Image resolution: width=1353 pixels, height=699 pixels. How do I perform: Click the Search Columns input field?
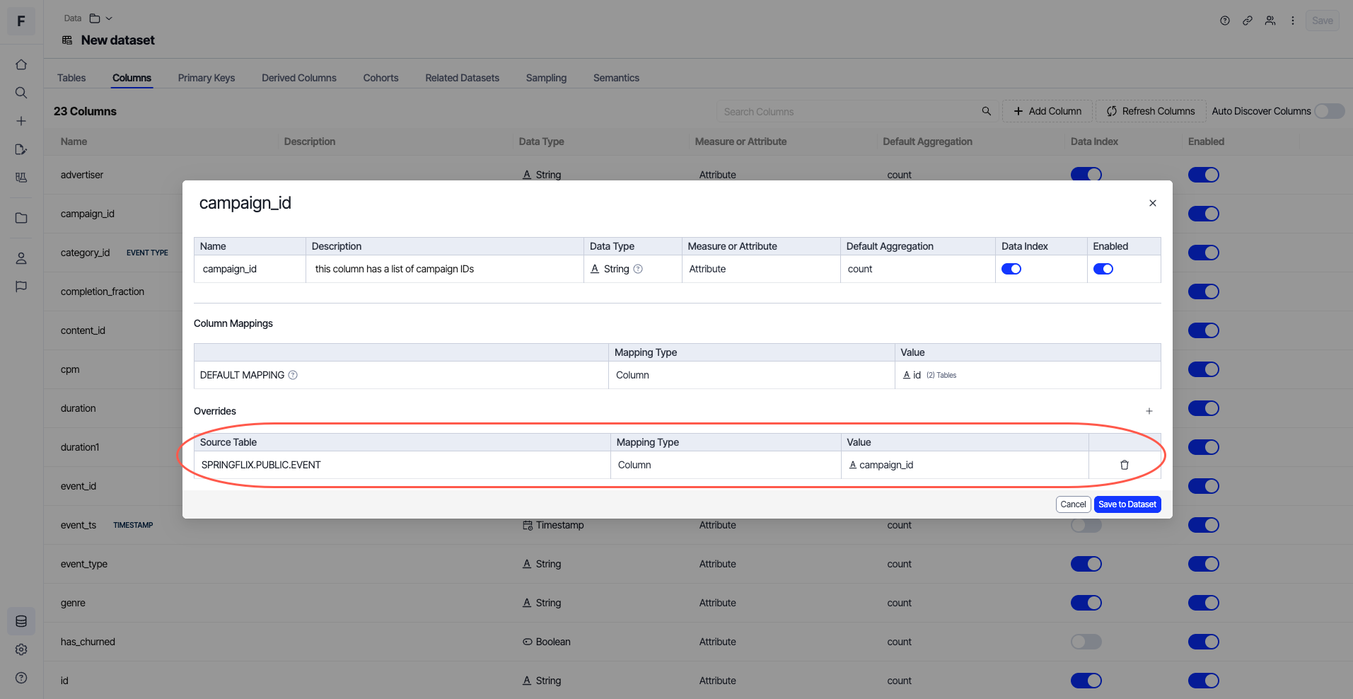click(x=849, y=112)
